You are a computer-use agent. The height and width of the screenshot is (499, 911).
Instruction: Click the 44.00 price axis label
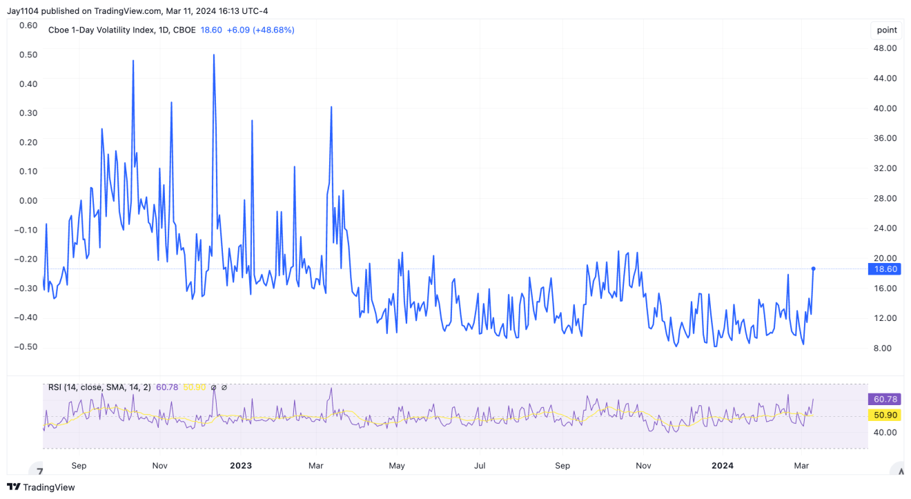[x=885, y=78]
